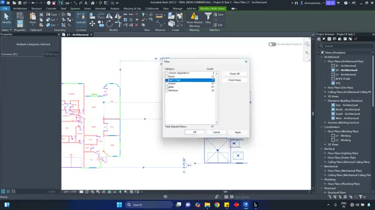
Task: Click Show Related Warnings icon
Action: pos(194,16)
